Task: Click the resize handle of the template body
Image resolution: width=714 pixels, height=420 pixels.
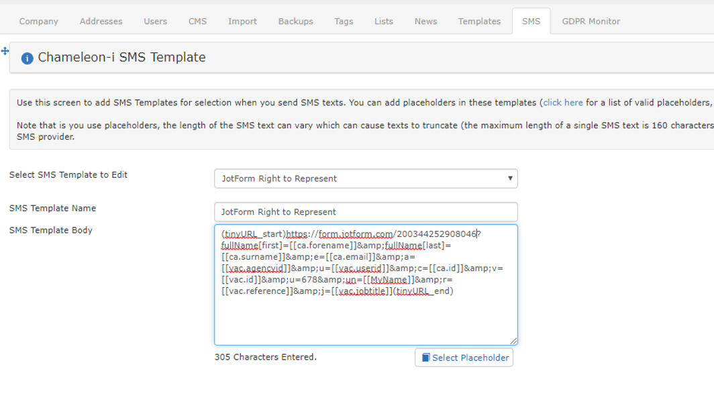Action: coord(513,341)
